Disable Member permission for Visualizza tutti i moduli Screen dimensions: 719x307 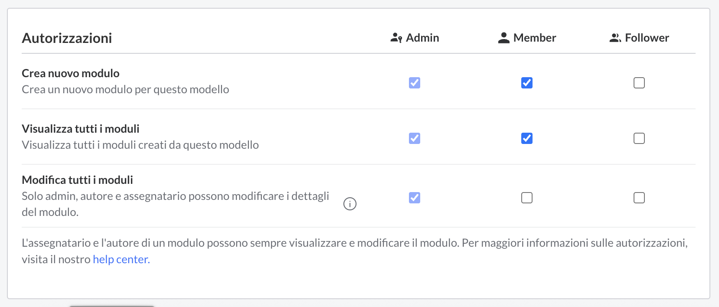526,138
